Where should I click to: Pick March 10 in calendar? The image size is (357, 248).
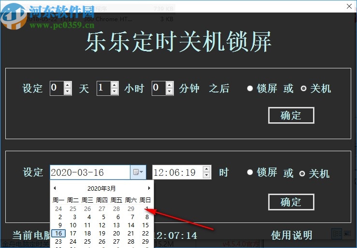tap(73, 225)
